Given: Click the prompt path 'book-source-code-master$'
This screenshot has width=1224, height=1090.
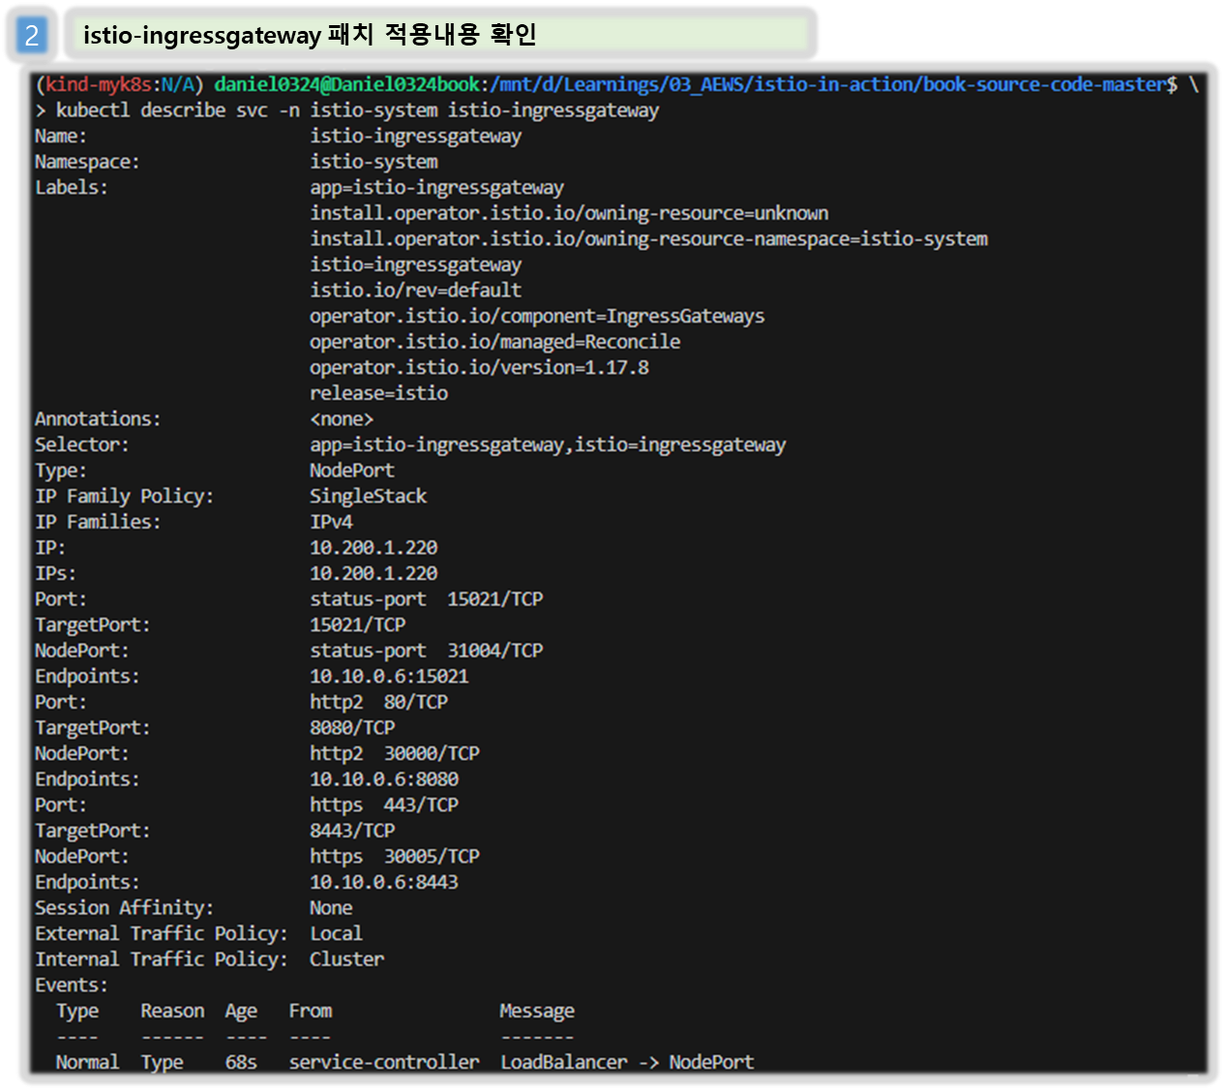Looking at the screenshot, I should [1050, 84].
